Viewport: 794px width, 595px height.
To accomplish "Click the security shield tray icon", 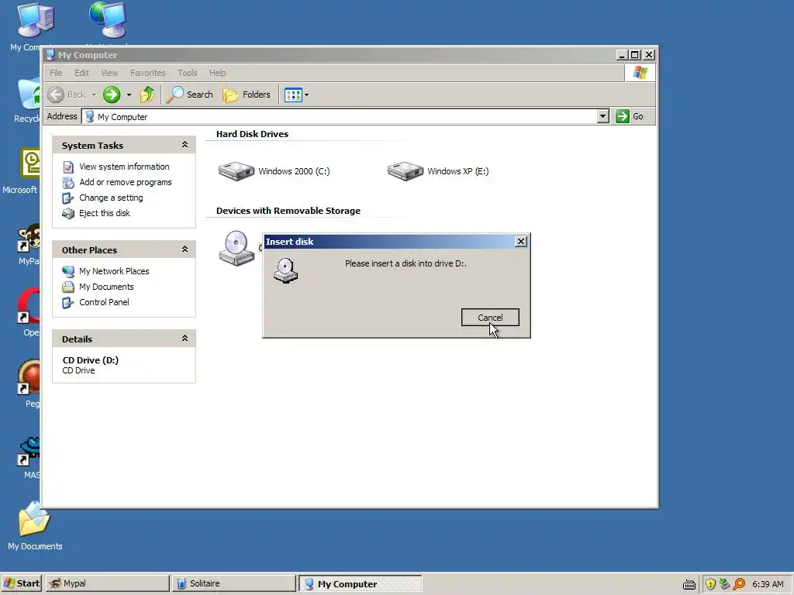I will tap(710, 584).
